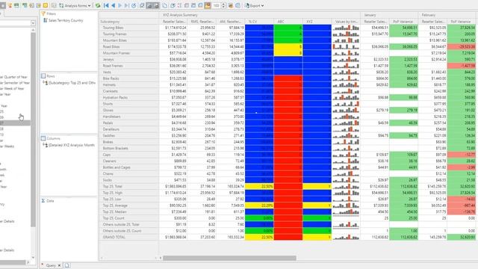The width and height of the screenshot is (478, 269).
Task: Click the Values by time column header
Action: (346, 22)
